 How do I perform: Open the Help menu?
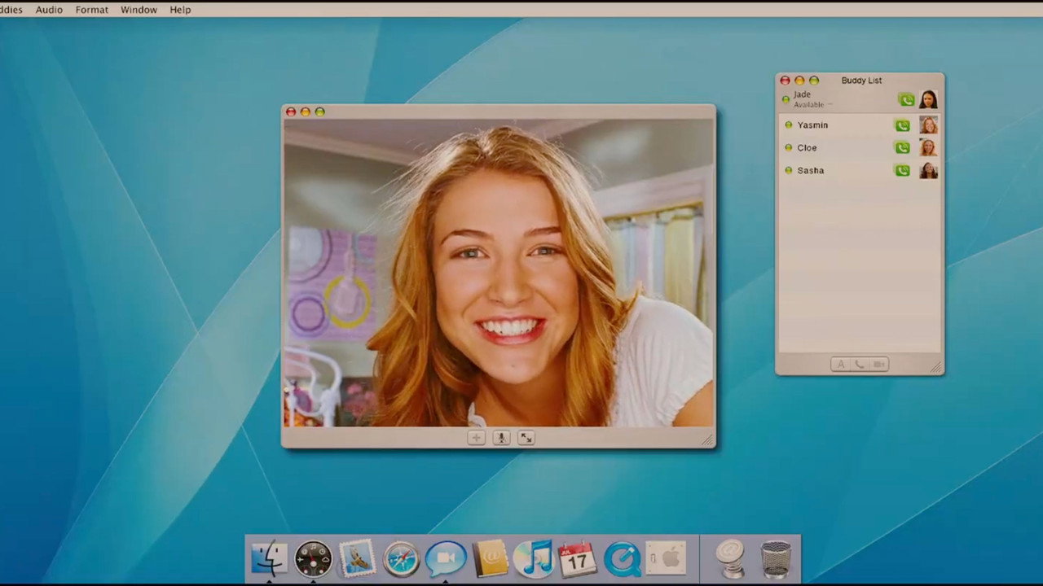(x=180, y=10)
